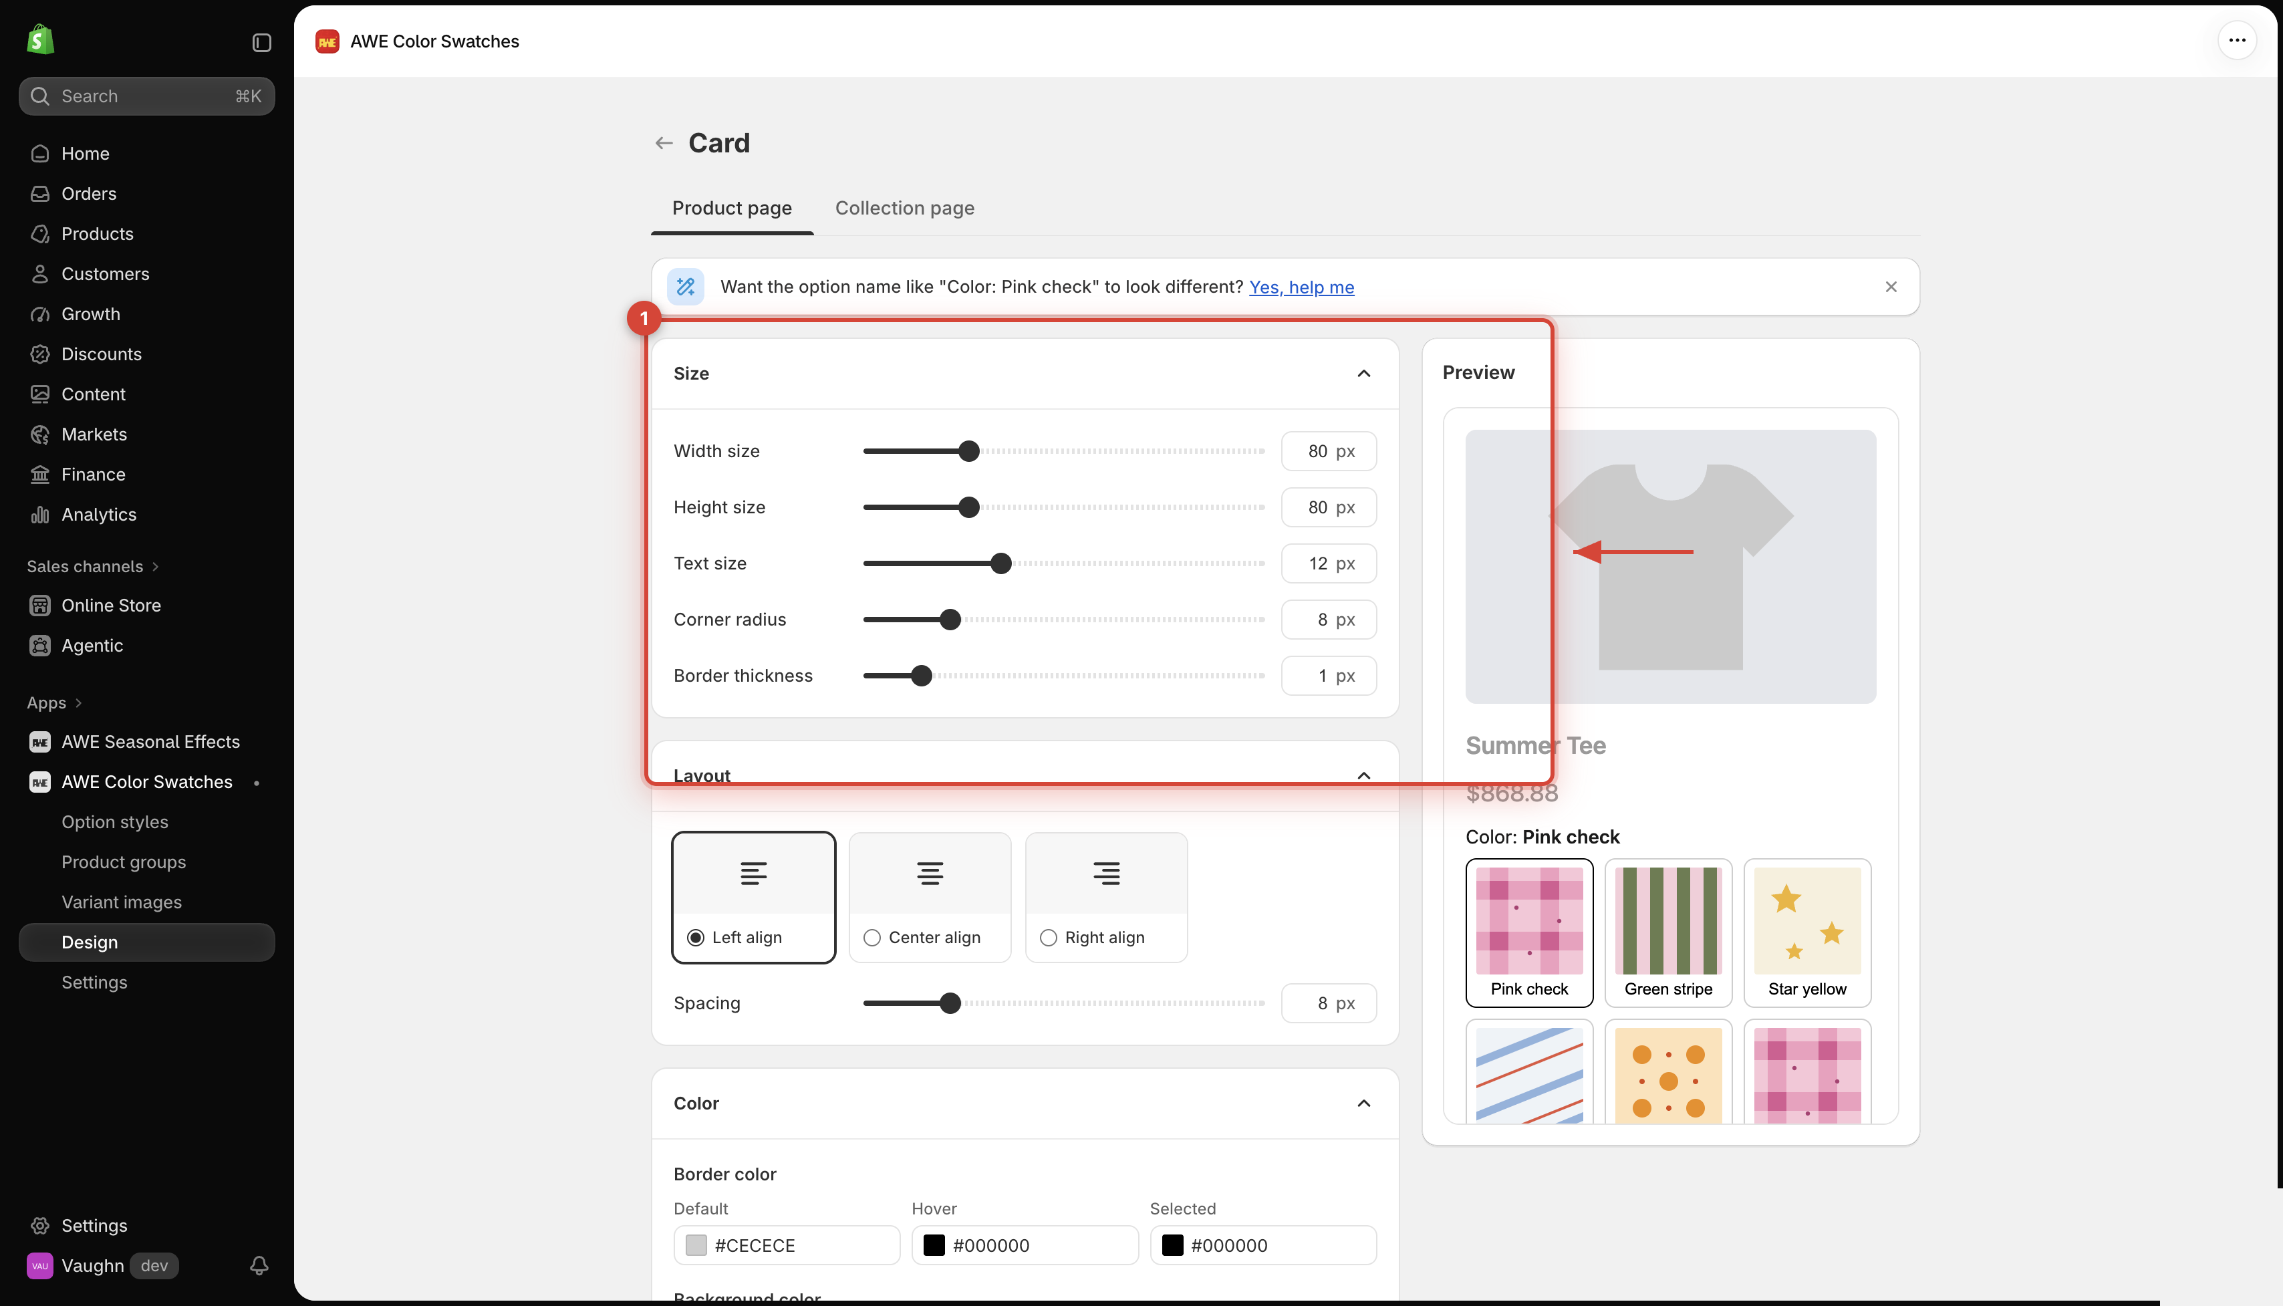This screenshot has width=2283, height=1306.
Task: Dismiss the option name help banner
Action: (1890, 287)
